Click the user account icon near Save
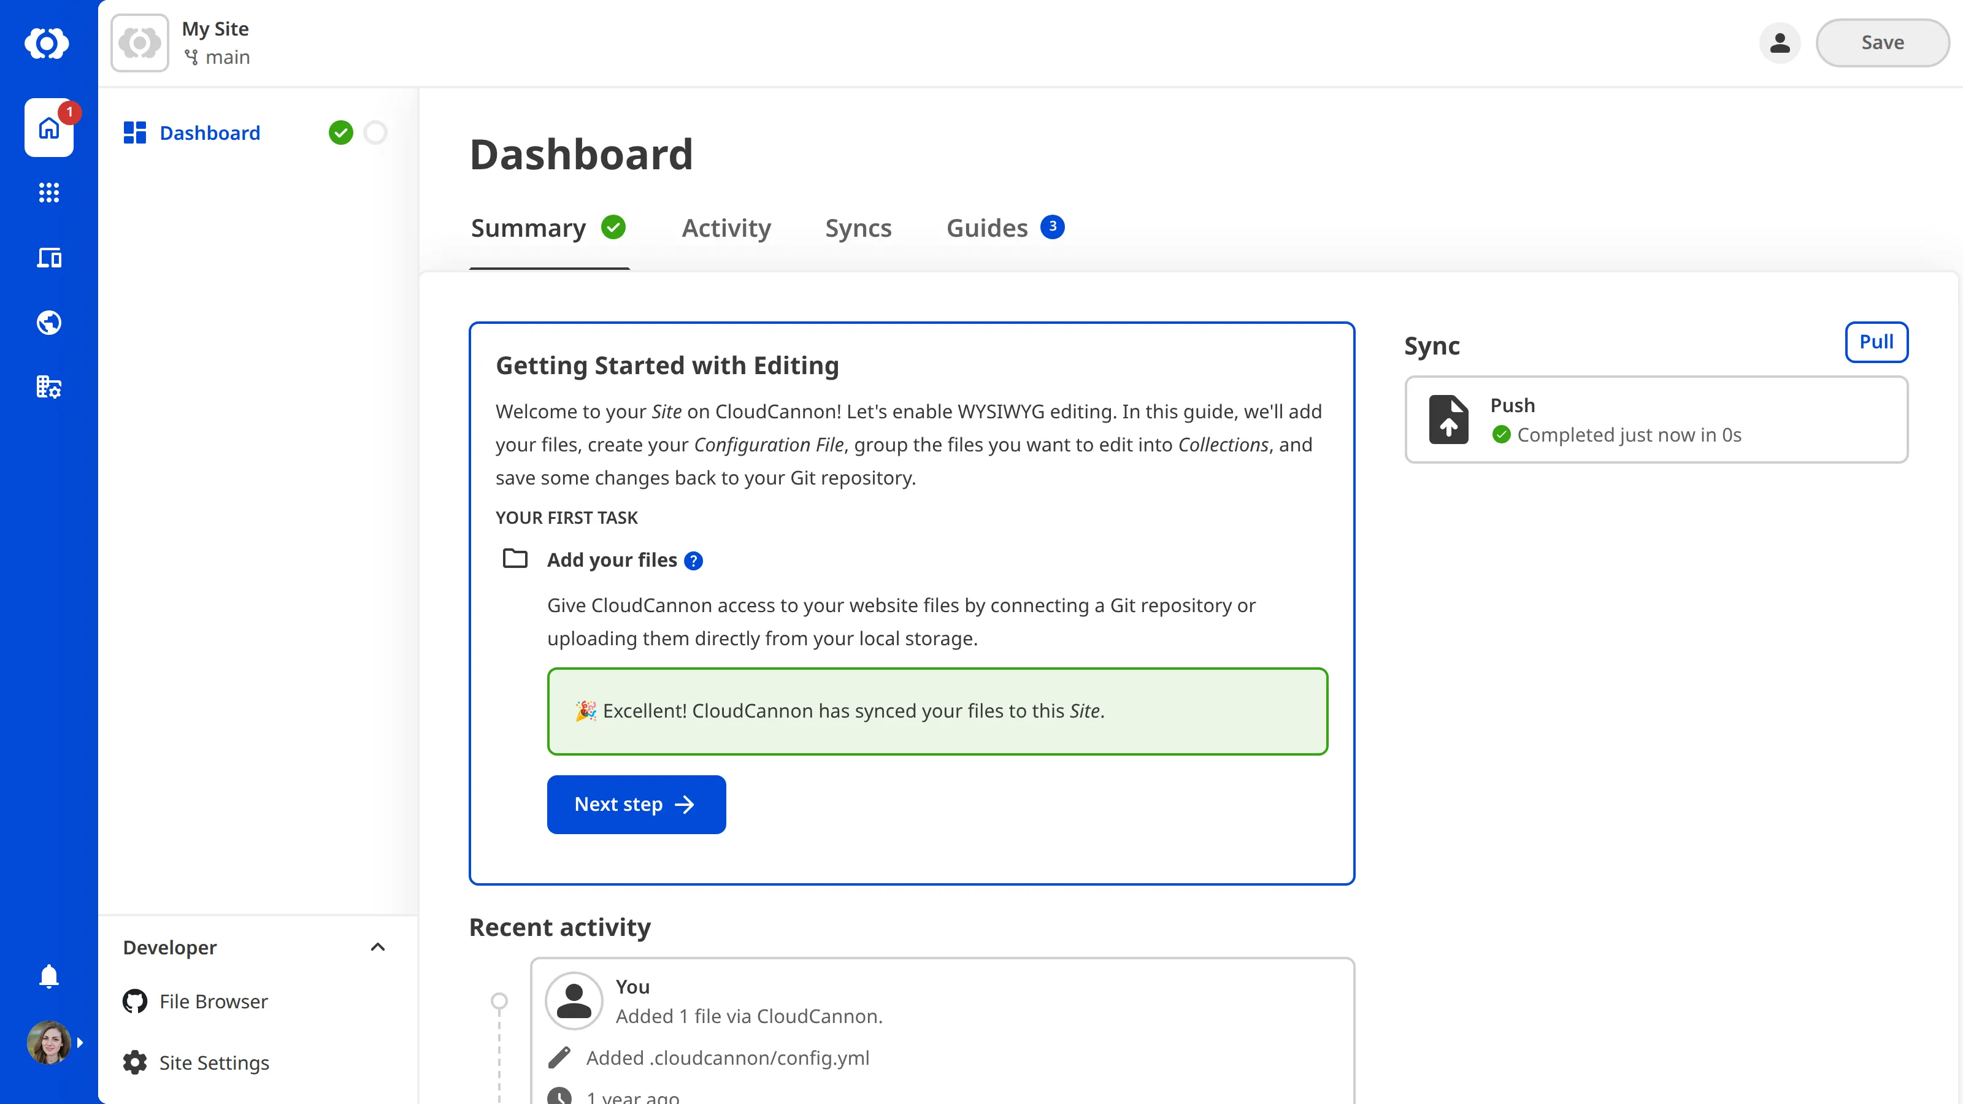This screenshot has width=1963, height=1104. click(1780, 43)
